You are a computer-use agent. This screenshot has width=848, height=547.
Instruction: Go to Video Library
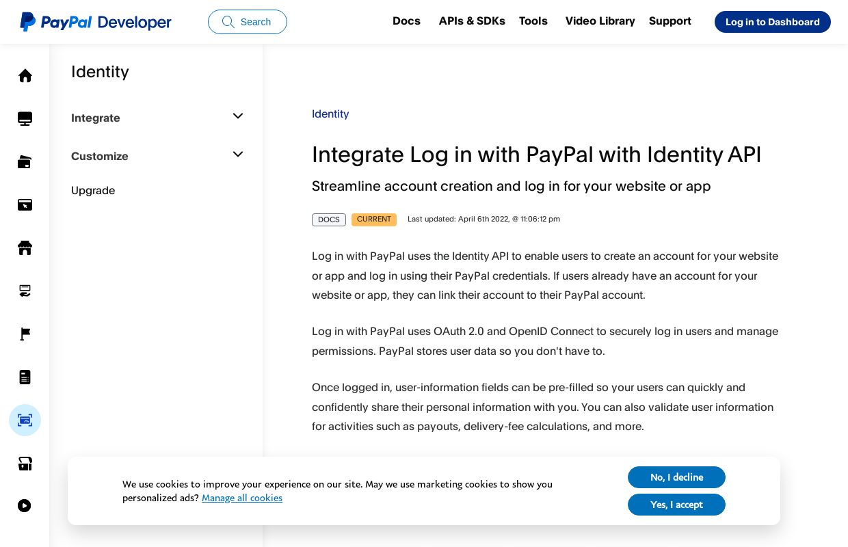[x=600, y=21]
